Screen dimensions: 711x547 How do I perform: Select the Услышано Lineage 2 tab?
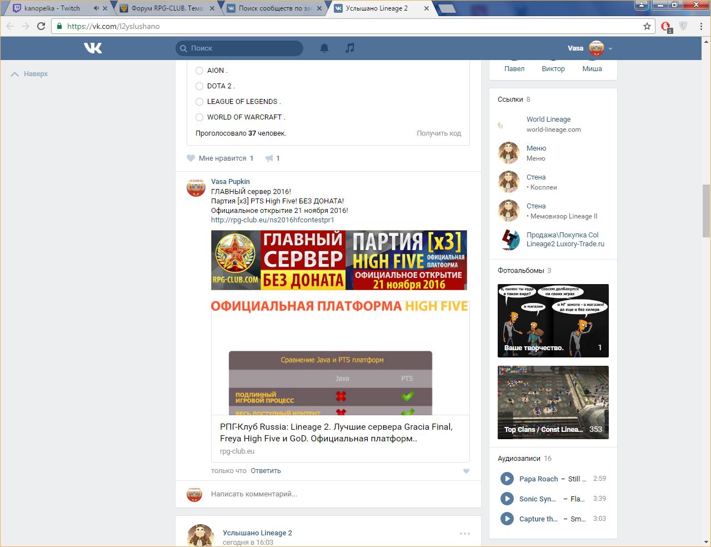point(382,8)
